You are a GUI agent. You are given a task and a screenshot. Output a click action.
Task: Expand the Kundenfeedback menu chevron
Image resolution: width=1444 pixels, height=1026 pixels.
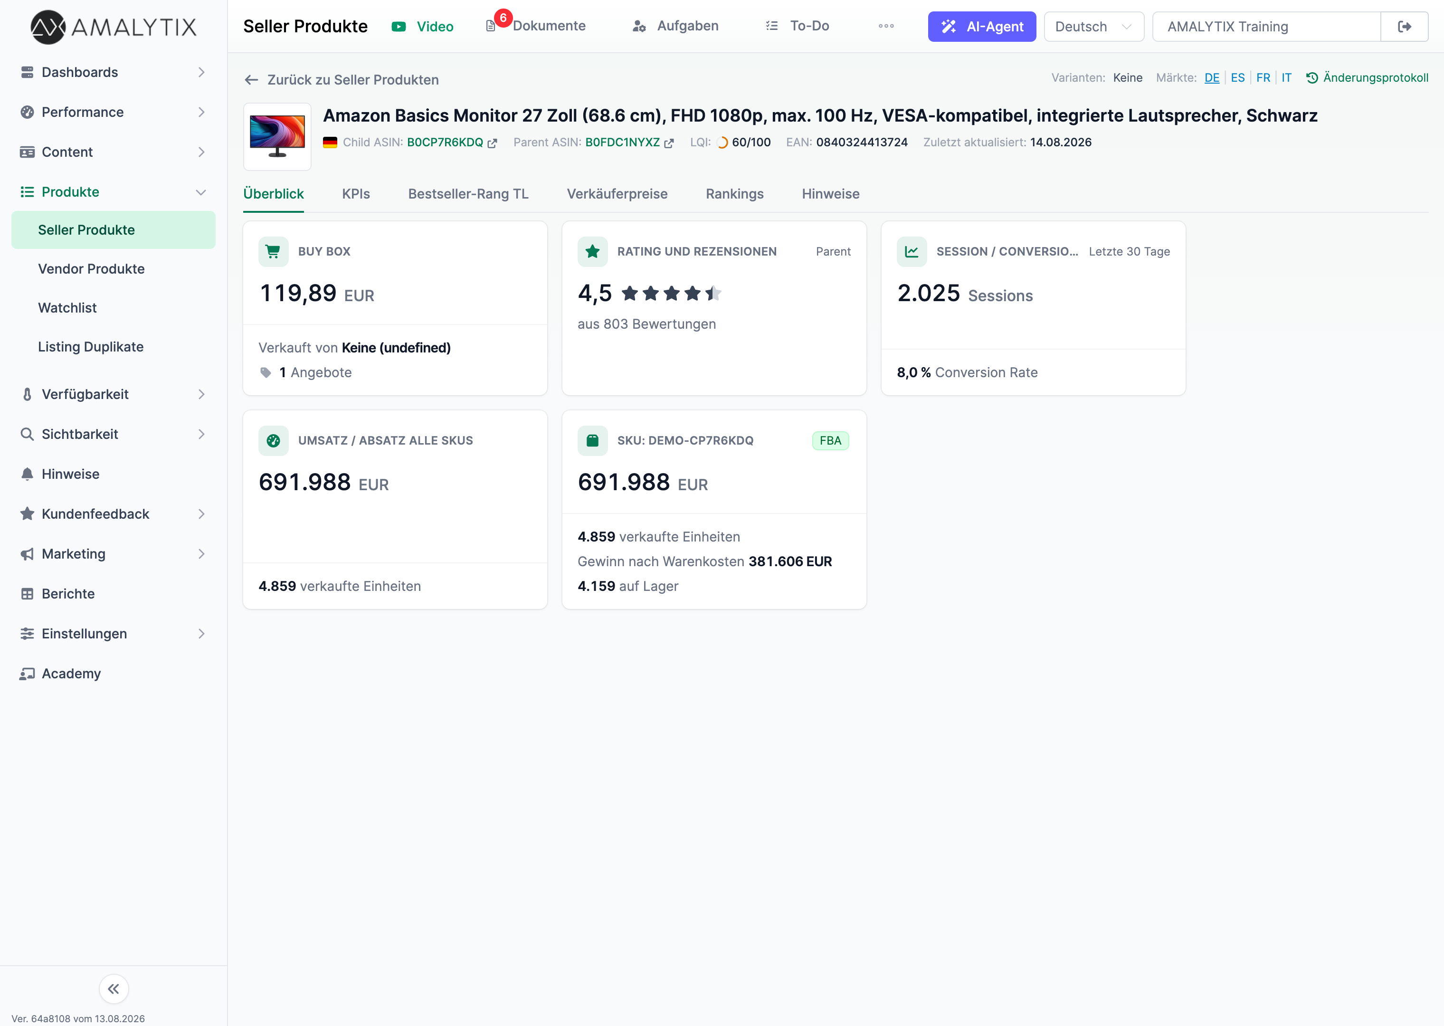pyautogui.click(x=201, y=513)
